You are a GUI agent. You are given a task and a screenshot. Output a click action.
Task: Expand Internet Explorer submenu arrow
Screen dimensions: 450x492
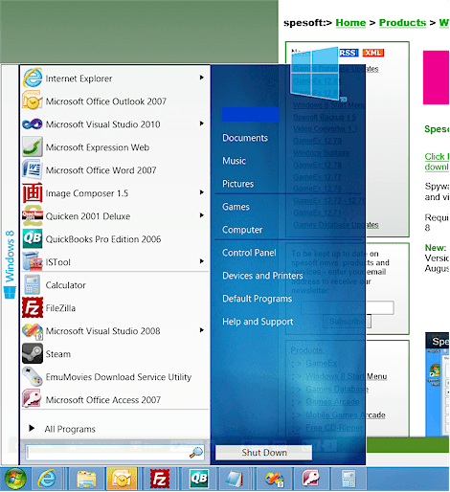tap(202, 78)
